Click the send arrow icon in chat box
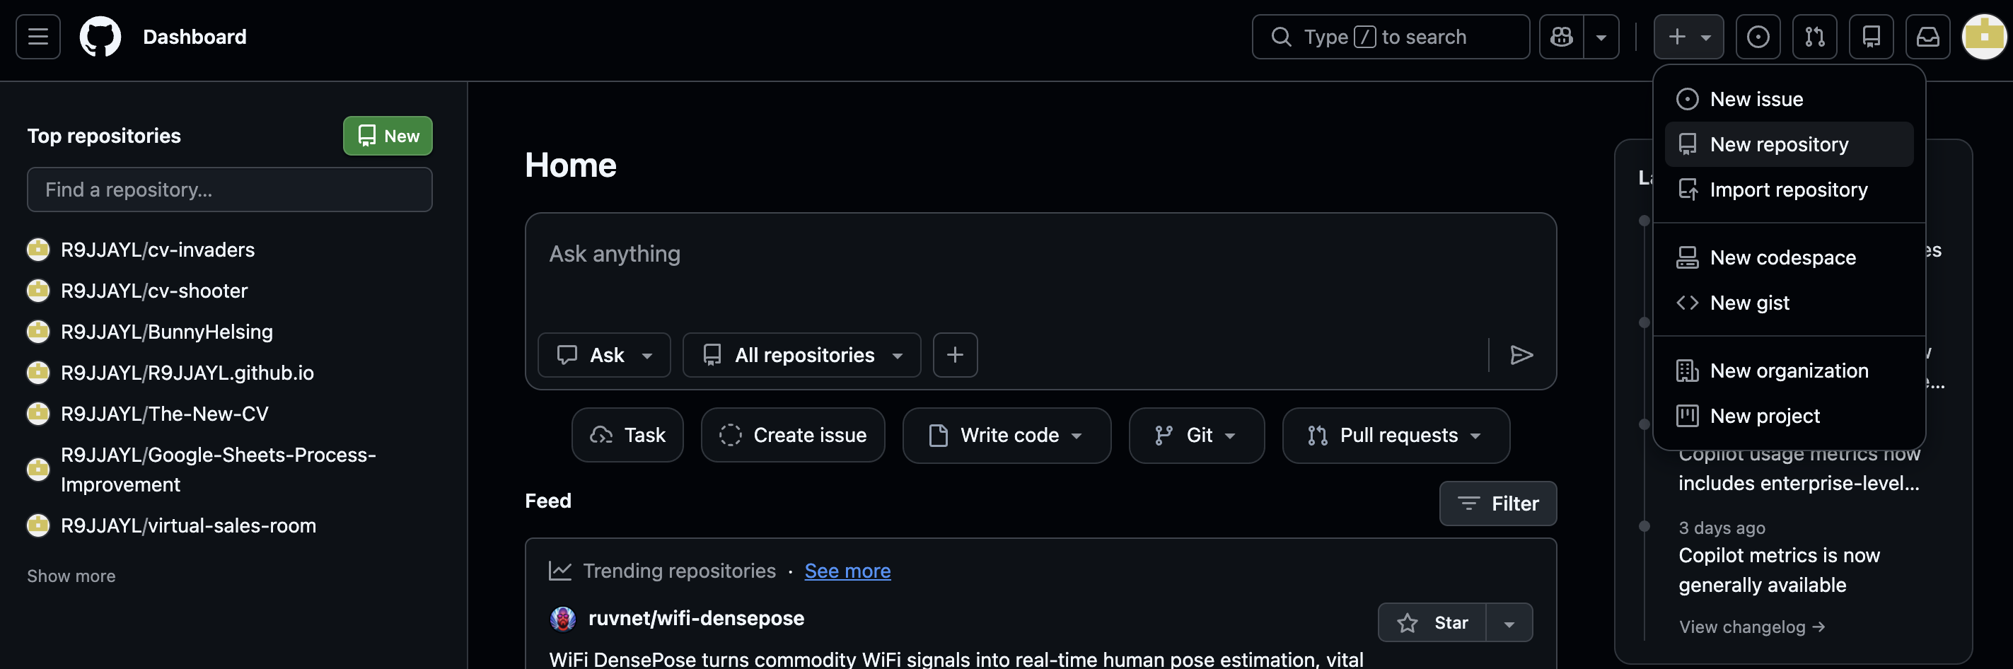 (x=1521, y=356)
